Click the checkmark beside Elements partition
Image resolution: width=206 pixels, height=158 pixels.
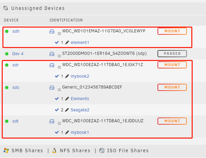(57, 98)
